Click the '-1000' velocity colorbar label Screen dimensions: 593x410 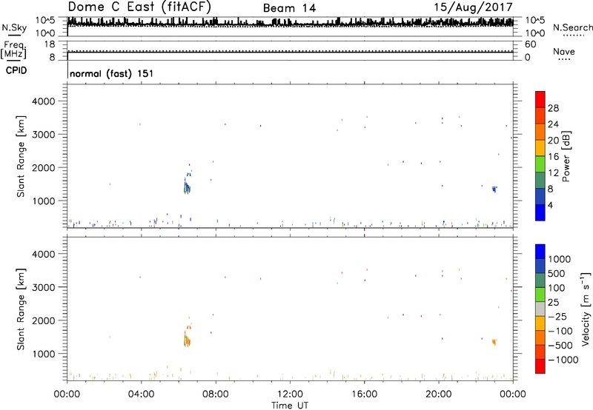(563, 360)
